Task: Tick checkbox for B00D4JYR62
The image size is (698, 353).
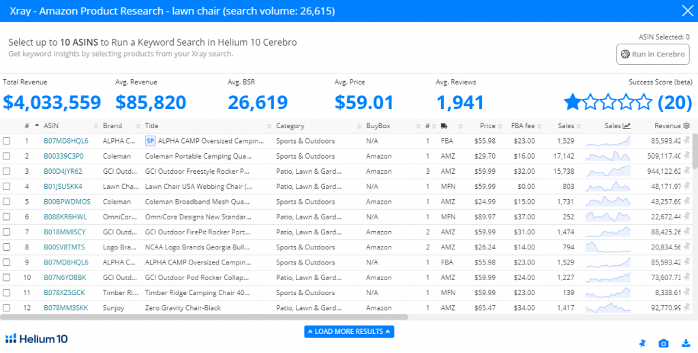Action: (x=7, y=171)
